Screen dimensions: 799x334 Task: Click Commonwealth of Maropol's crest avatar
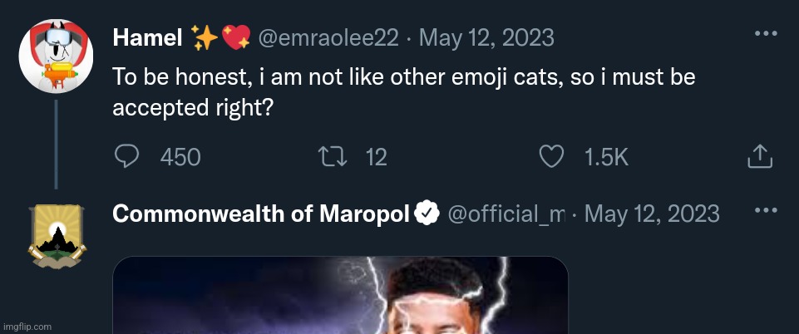[55, 235]
